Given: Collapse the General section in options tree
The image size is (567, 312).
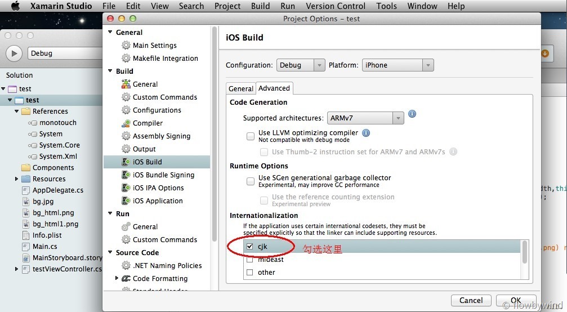Looking at the screenshot, I should (x=110, y=32).
